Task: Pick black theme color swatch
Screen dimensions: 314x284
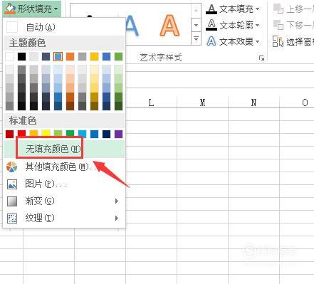Action: (x=21, y=57)
